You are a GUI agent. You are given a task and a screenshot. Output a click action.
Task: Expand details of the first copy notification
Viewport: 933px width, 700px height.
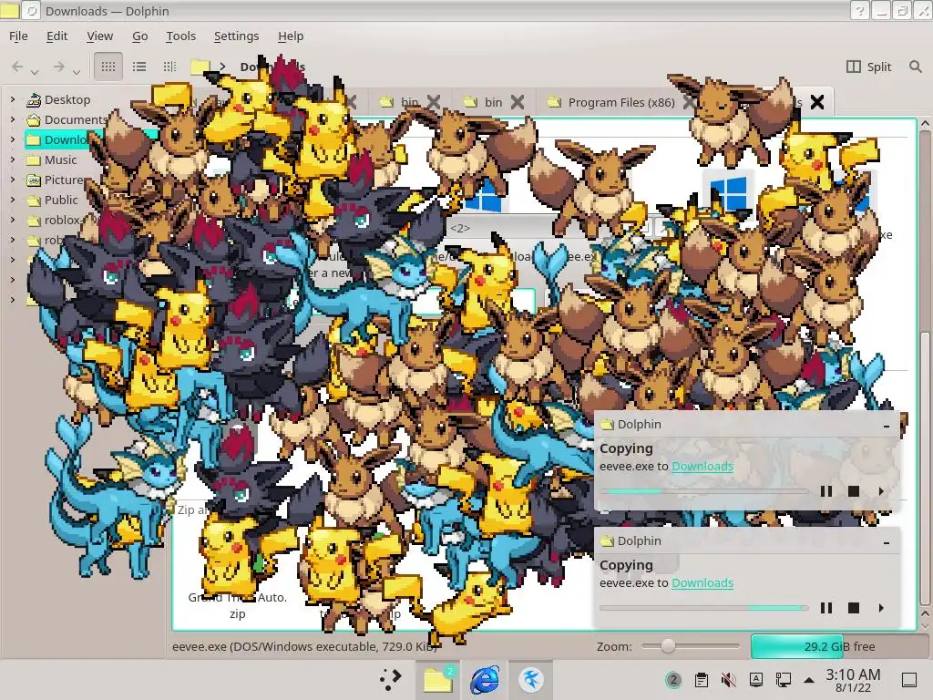(881, 491)
